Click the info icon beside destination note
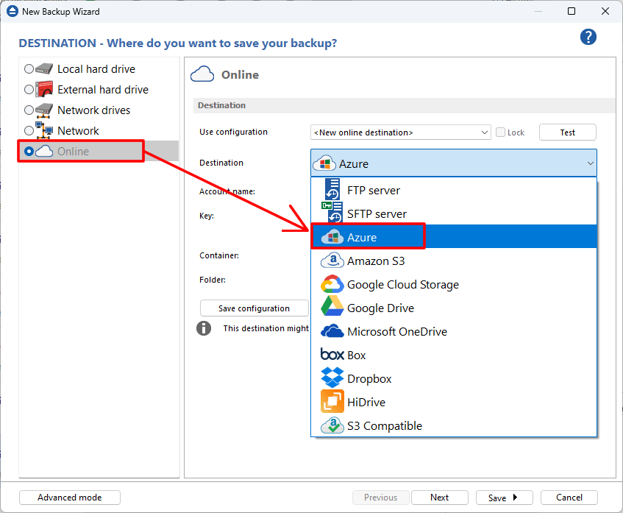623x513 pixels. (204, 328)
